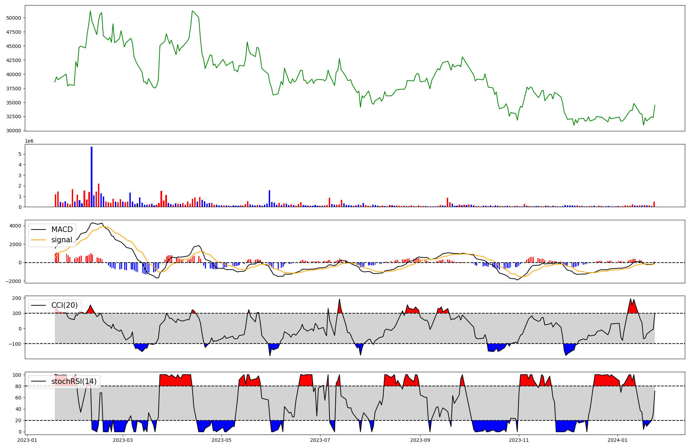Click the 47500 price axis label
The image size is (690, 448).
pyautogui.click(x=14, y=32)
